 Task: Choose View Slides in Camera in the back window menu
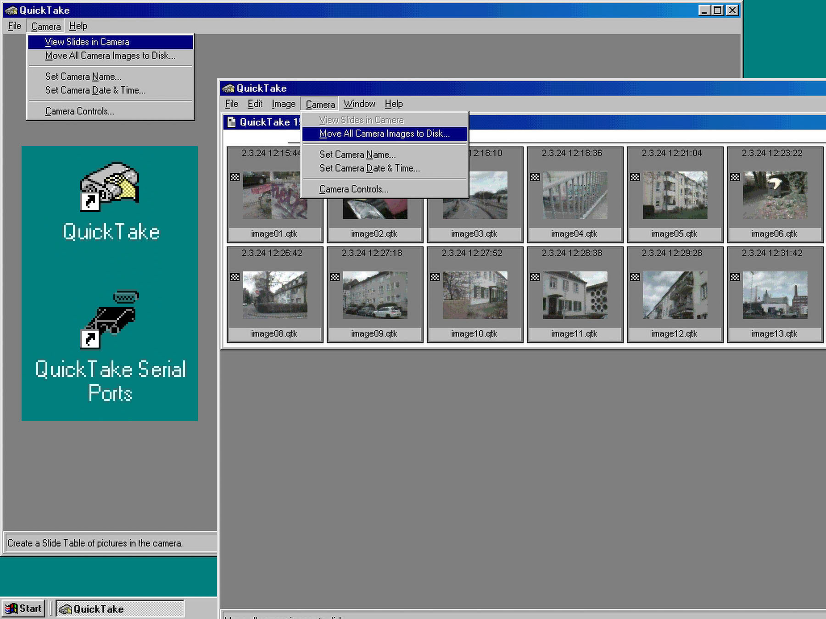click(110, 42)
